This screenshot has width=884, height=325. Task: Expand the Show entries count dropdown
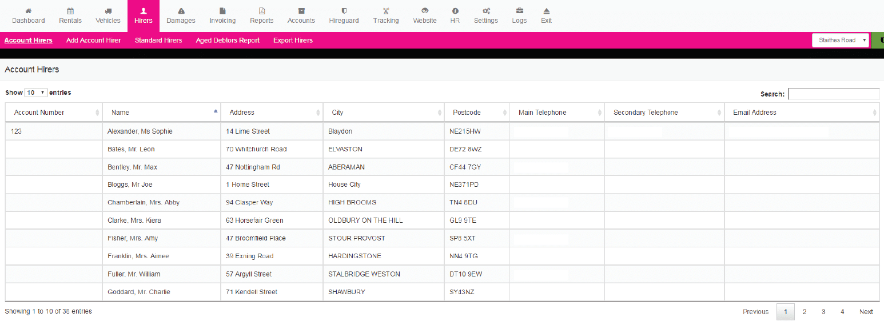(36, 93)
